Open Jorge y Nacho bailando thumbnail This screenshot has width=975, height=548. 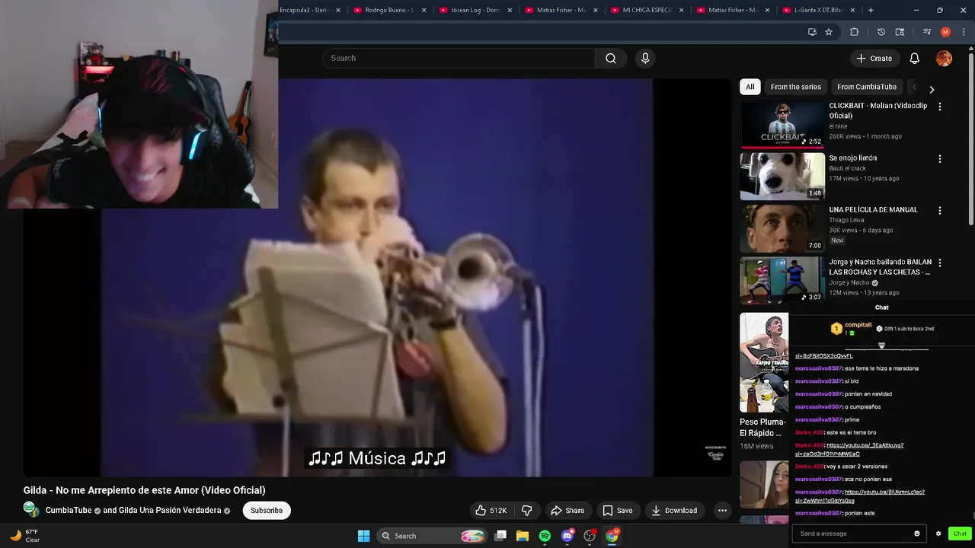[x=782, y=280]
